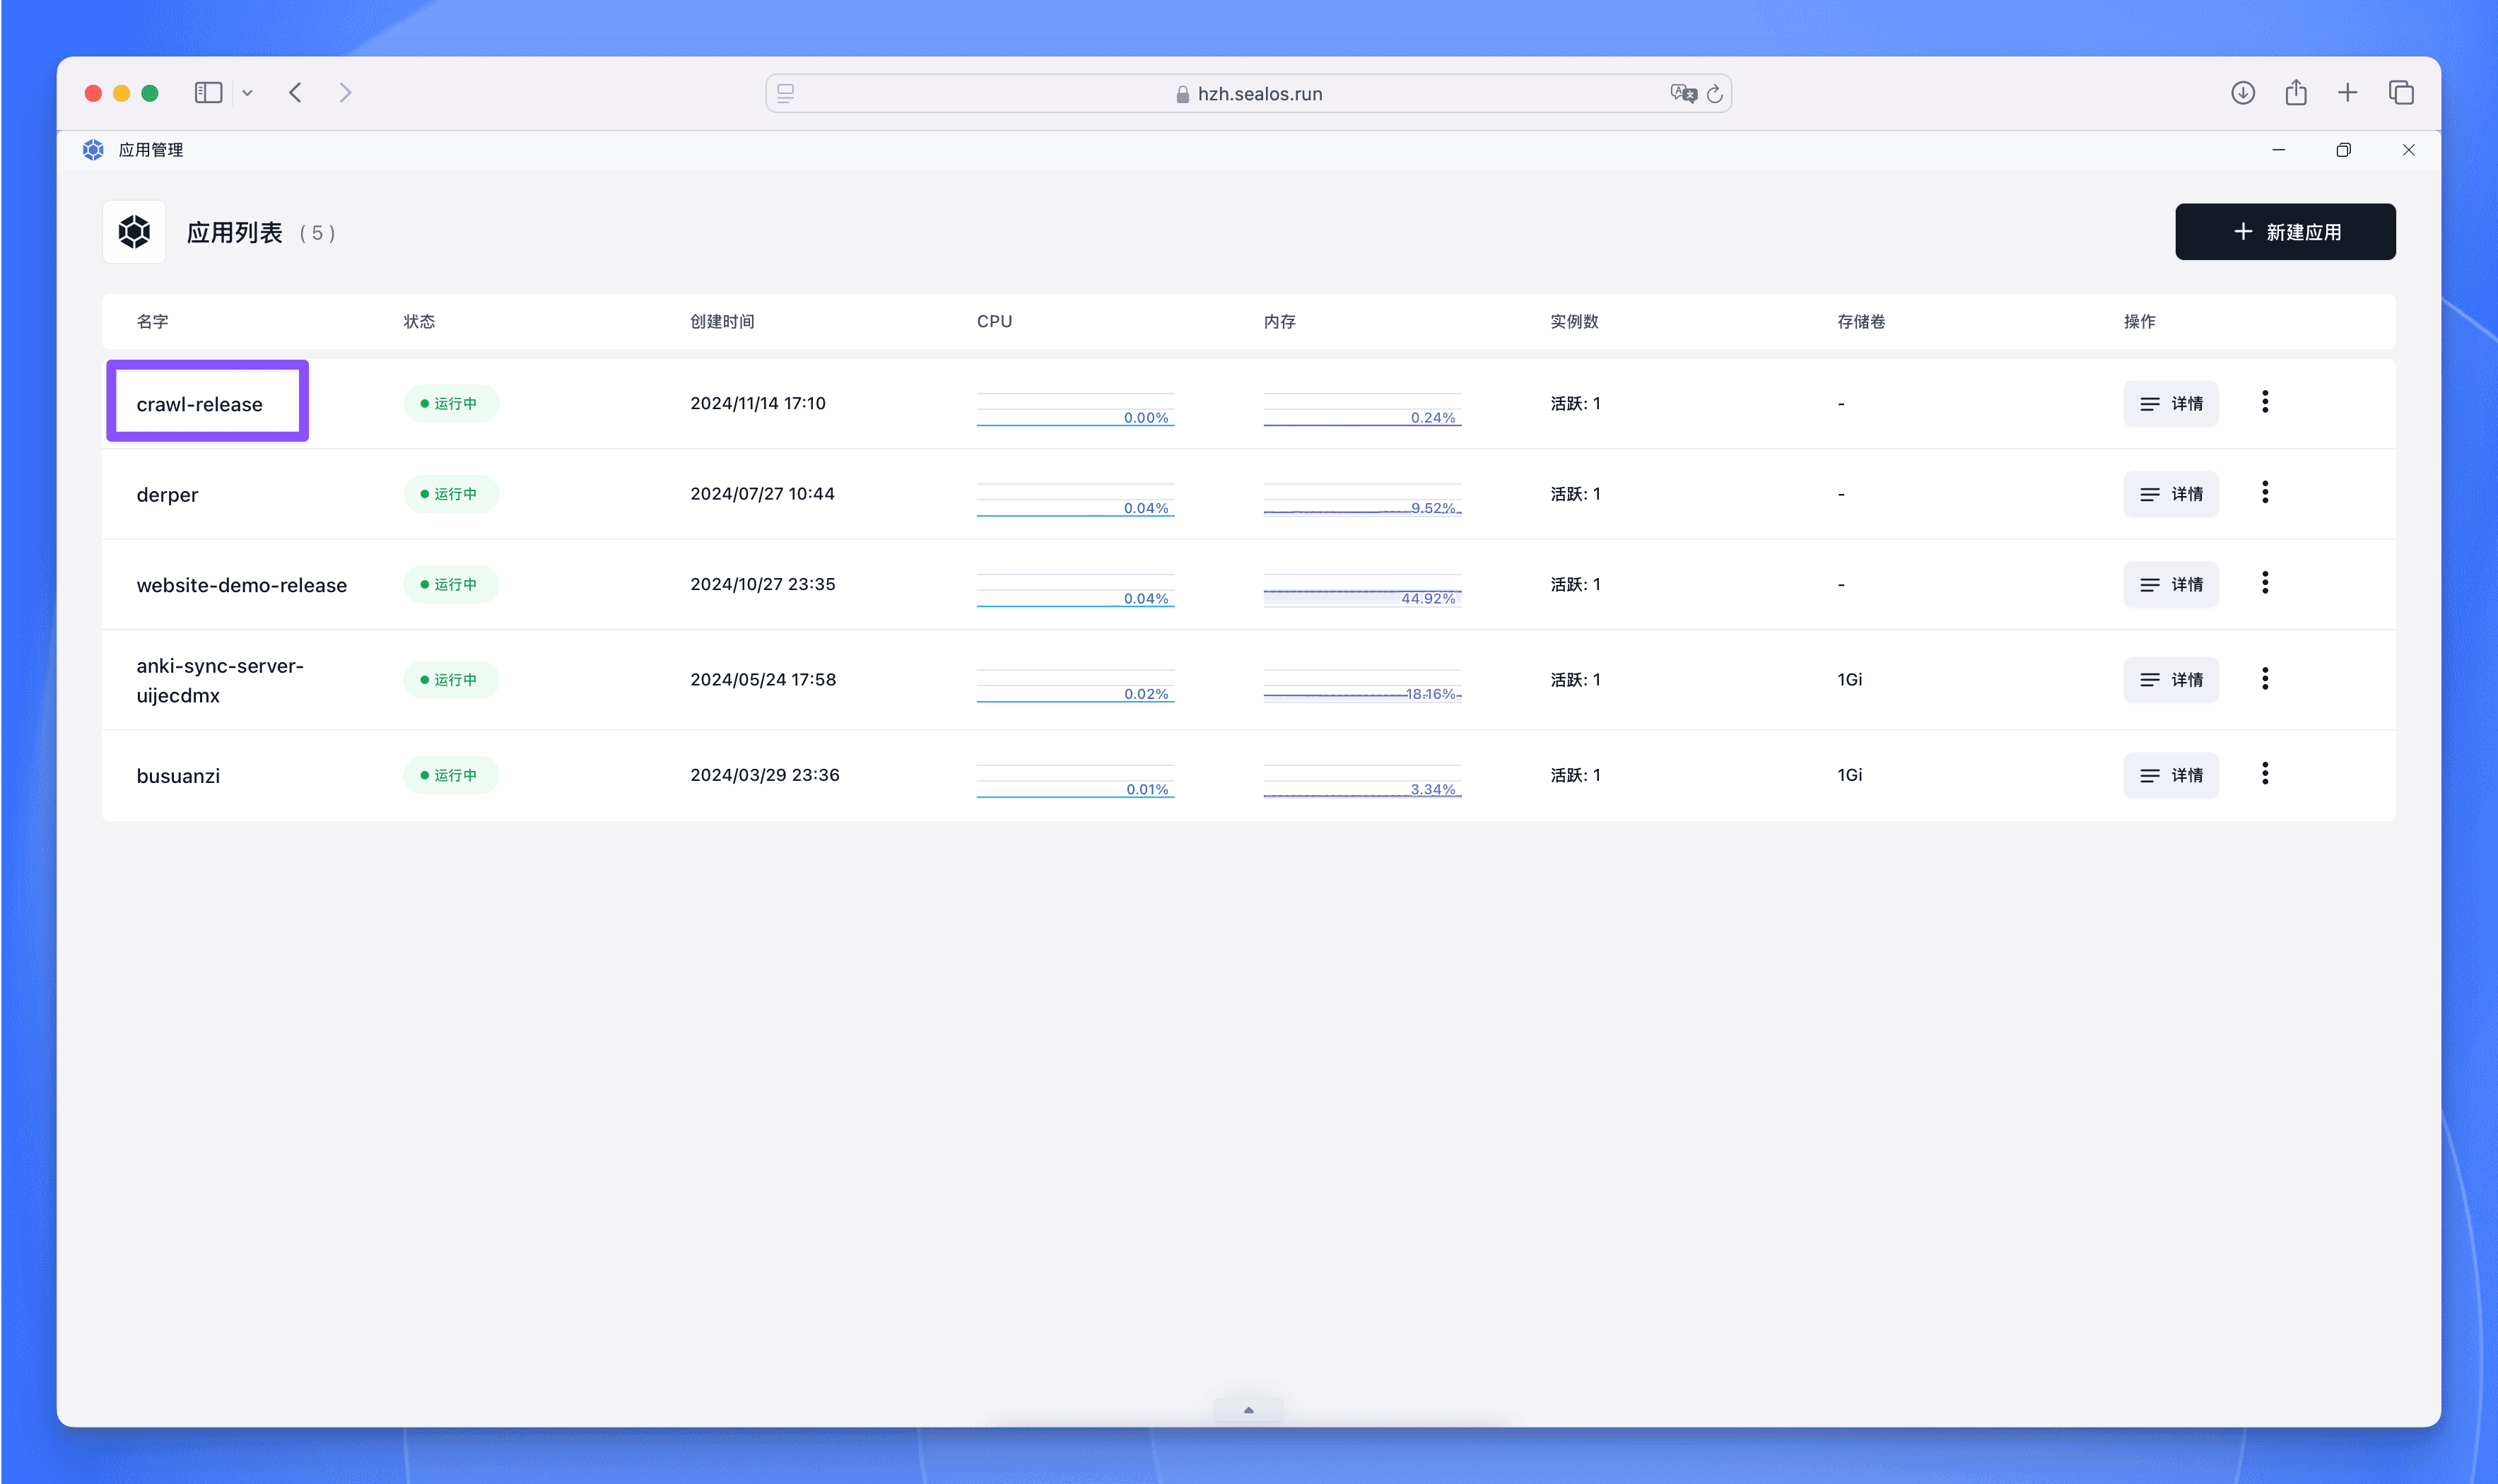
Task: Create a new app with 新建应用 button
Action: 2285,232
